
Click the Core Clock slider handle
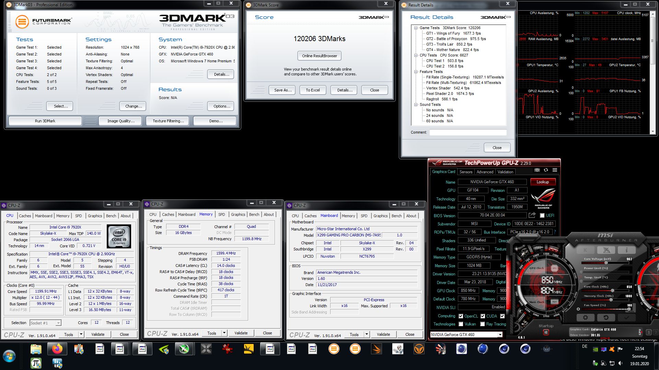(612, 291)
